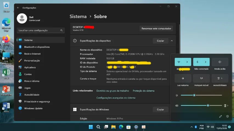Click the pencil edit quick settings icon

coord(221,117)
